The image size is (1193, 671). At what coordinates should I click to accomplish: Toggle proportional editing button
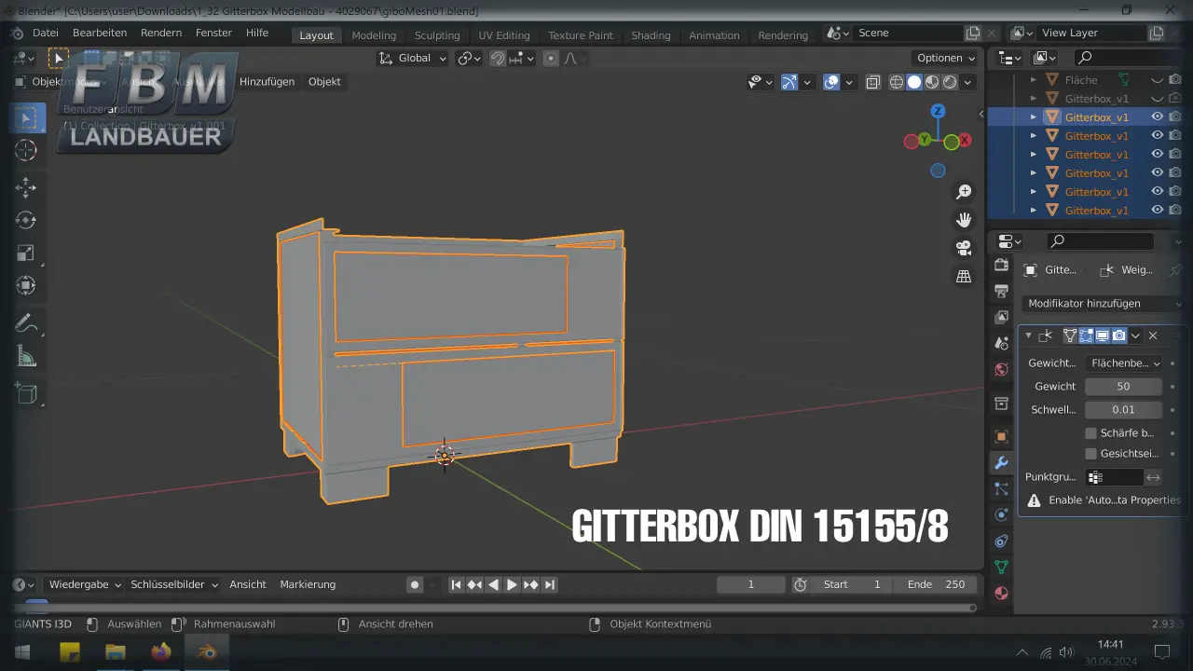(x=551, y=58)
